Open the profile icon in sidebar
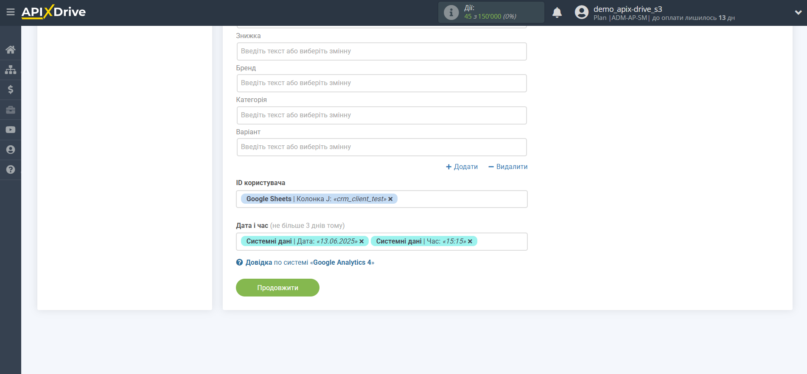The width and height of the screenshot is (807, 374). click(11, 150)
